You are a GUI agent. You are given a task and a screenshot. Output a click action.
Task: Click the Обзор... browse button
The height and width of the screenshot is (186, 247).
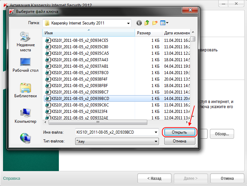tap(222, 134)
